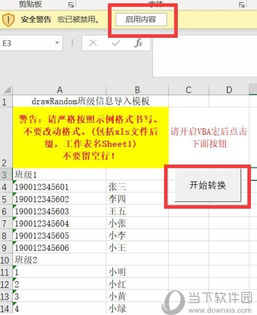Screen dimensions: 257x315
Task: Click cell A12 containing 2
Action: (x=60, y=284)
